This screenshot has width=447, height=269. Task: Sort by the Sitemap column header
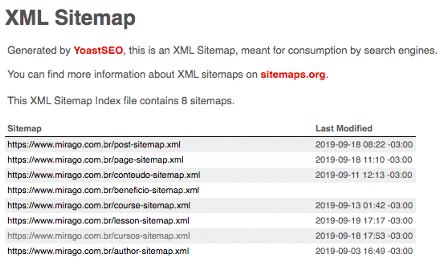[24, 128]
